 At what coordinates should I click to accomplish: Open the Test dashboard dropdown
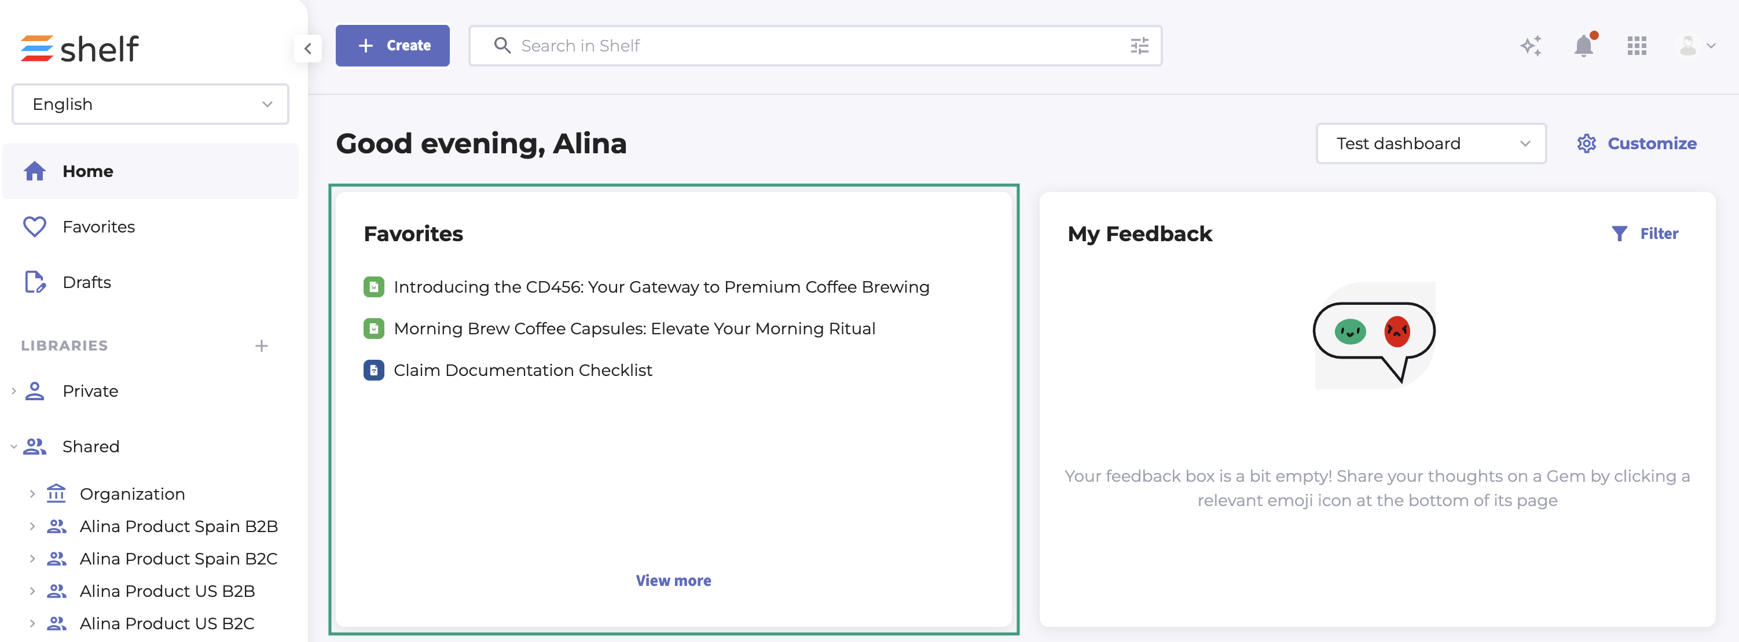pos(1430,143)
